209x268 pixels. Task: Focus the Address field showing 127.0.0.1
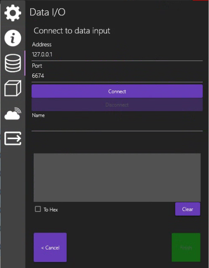point(117,55)
